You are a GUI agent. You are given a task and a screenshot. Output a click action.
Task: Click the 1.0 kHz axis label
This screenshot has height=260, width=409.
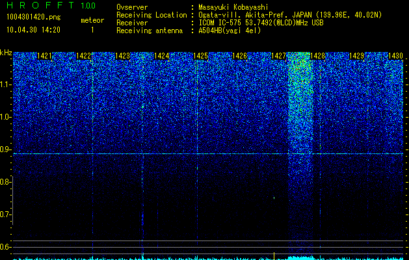click(5, 117)
